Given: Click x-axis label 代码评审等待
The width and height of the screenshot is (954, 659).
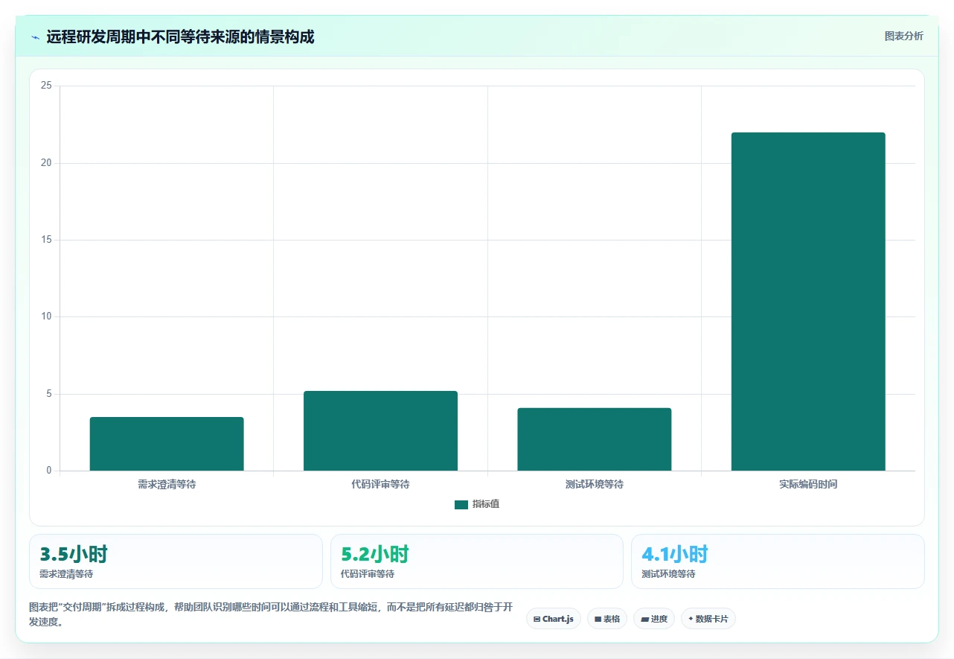Looking at the screenshot, I should point(380,484).
